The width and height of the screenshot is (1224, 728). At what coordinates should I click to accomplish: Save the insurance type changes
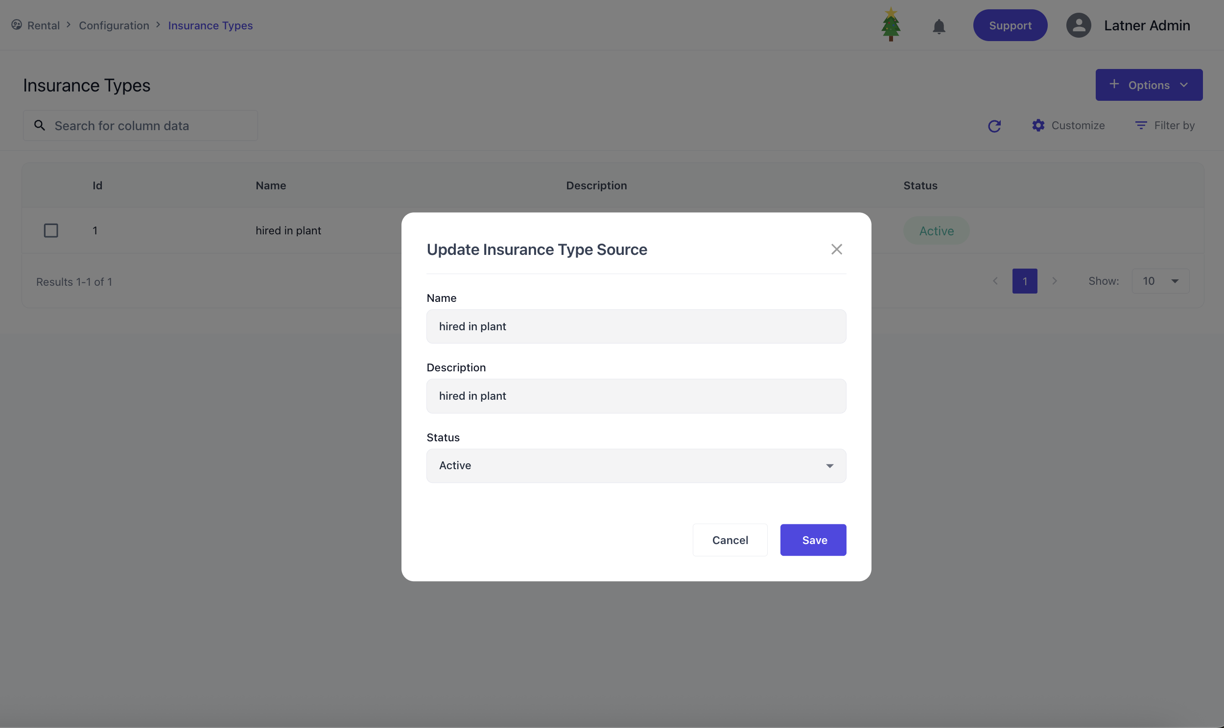(813, 540)
